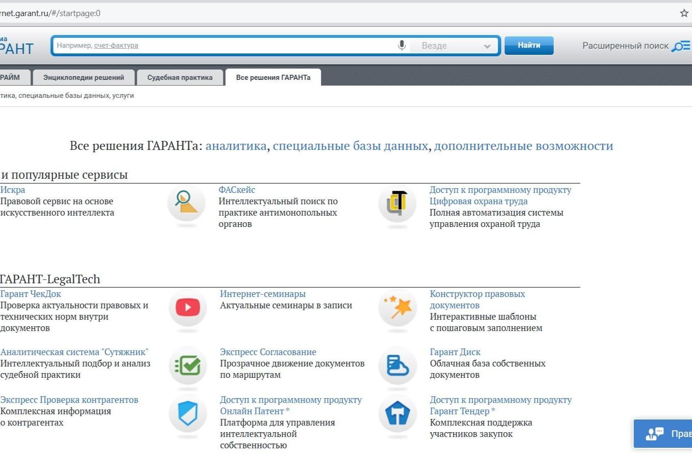
Task: Follow the дополнительные возможности link
Action: (524, 146)
